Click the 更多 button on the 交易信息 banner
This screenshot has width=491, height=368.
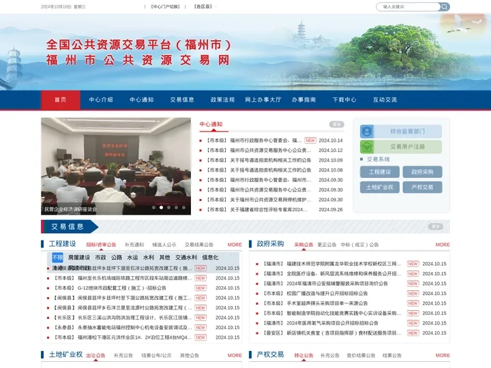click(x=436, y=226)
